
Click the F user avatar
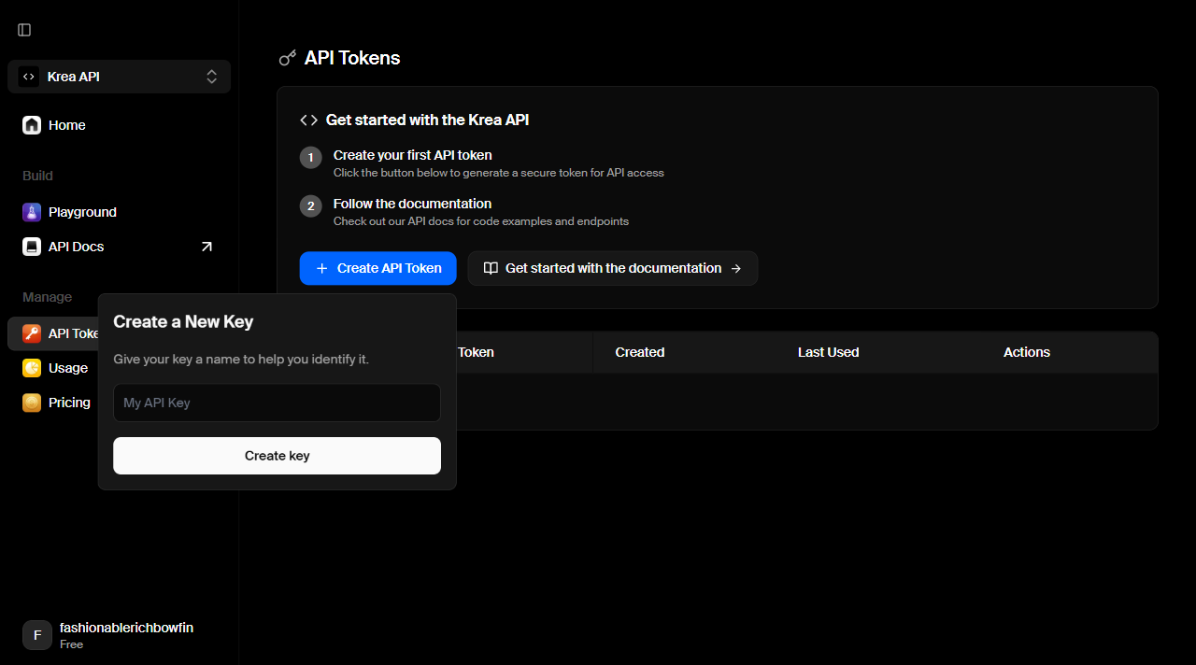coord(37,635)
